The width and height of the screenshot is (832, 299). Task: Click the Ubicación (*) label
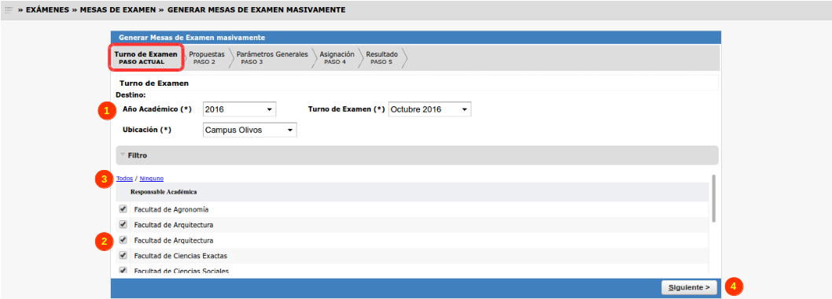click(147, 130)
